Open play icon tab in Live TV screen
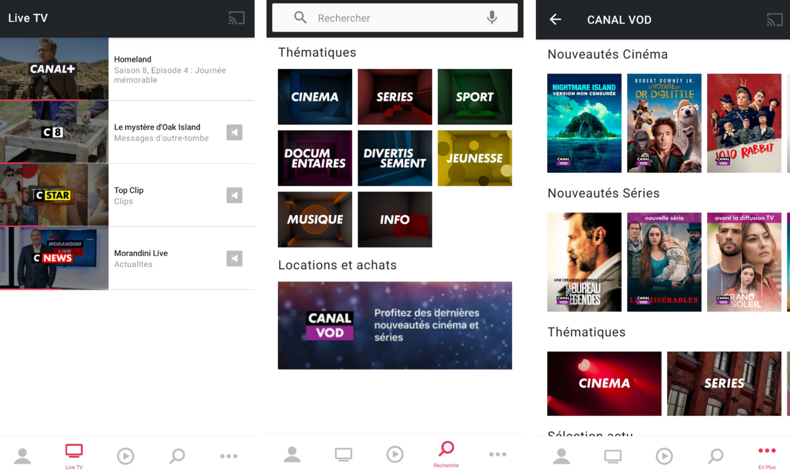The width and height of the screenshot is (790, 471). 126,456
